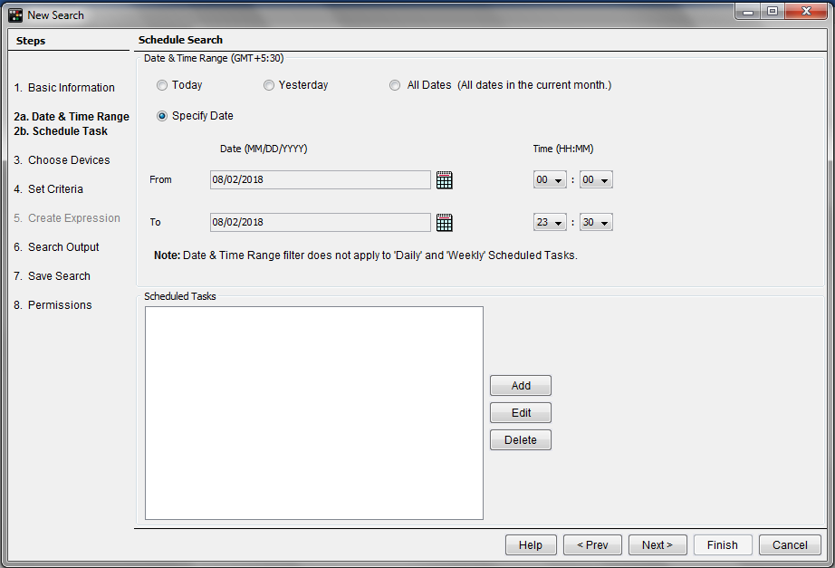Open the Choose Devices step

tap(69, 160)
